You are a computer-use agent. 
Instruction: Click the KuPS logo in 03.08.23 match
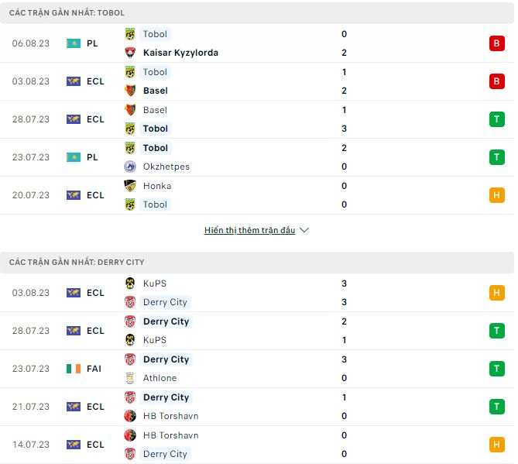(130, 284)
